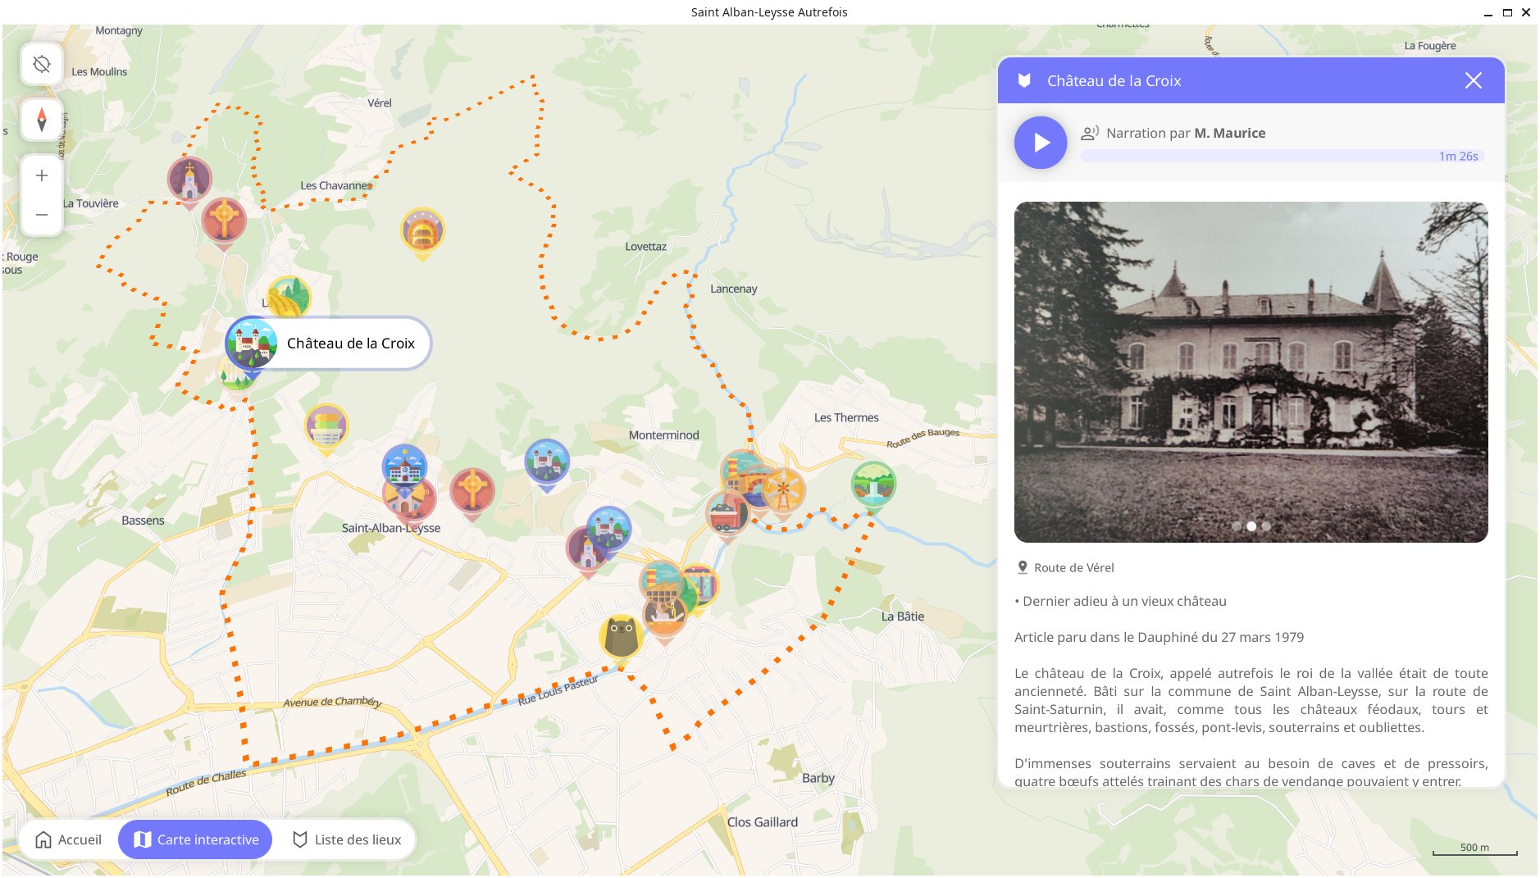Toggle the location tracking button
Image resolution: width=1540 pixels, height=878 pixels.
(42, 64)
